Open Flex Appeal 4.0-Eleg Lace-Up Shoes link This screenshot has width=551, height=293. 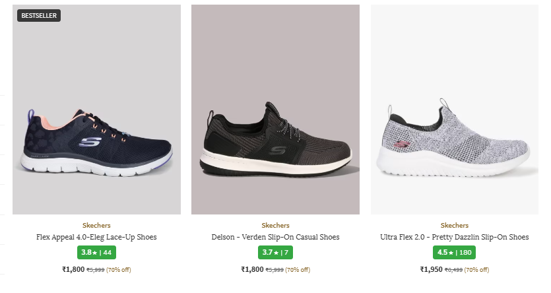(x=96, y=237)
